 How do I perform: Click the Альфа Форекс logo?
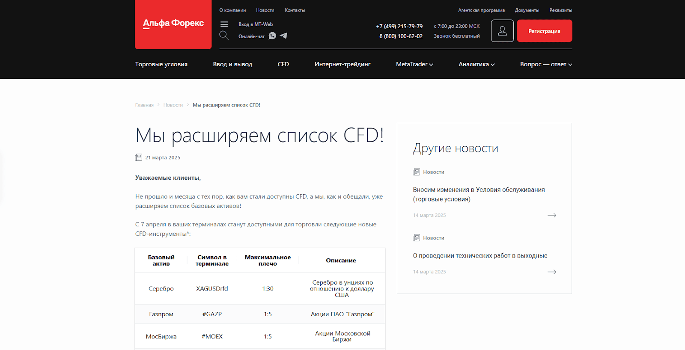173,24
